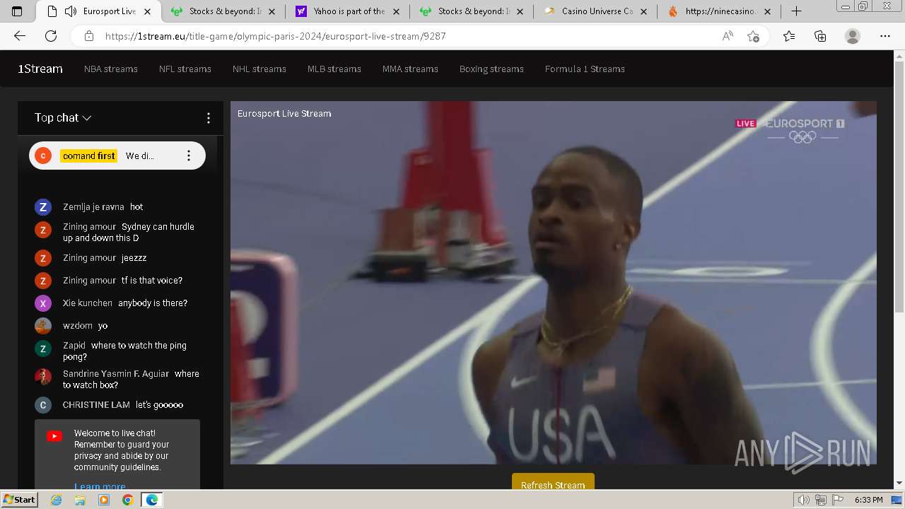This screenshot has width=905, height=509.
Task: View site information lock icon
Action: [x=88, y=36]
